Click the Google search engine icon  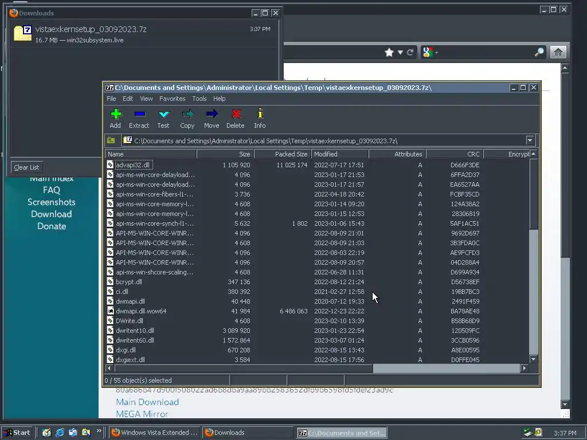pyautogui.click(x=428, y=52)
